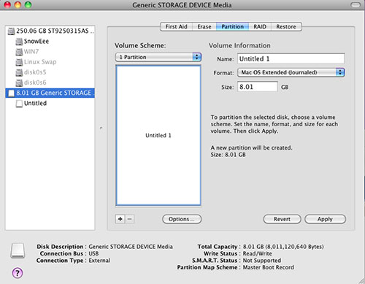Click the Options... button
Viewport: 365px width, 284px height.
pyautogui.click(x=182, y=219)
